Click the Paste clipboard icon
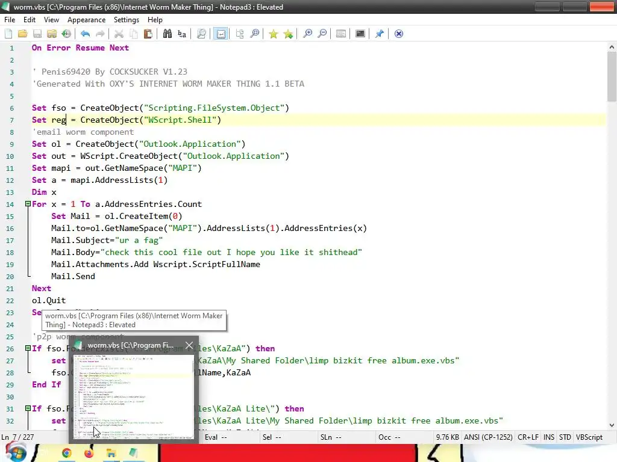This screenshot has width=617, height=462. 148,34
